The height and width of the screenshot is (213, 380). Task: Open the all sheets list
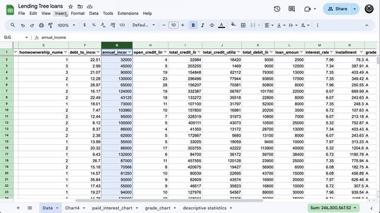tap(30, 208)
